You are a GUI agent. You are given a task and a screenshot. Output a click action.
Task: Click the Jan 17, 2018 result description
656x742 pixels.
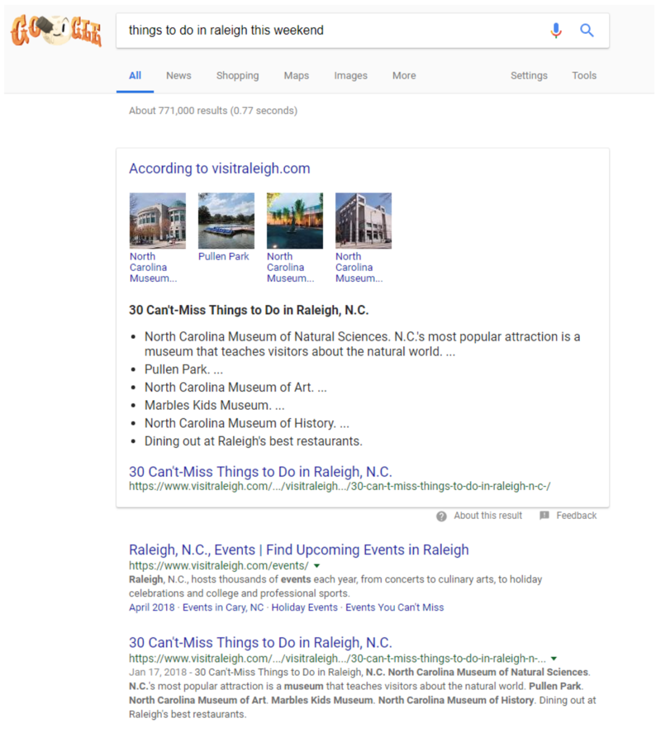362,693
